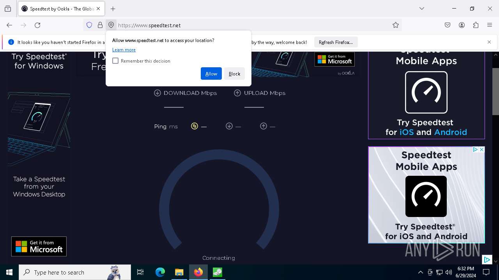499x280 pixels.
Task: Click the page vertical scrollbar thumb
Action: [x=495, y=91]
